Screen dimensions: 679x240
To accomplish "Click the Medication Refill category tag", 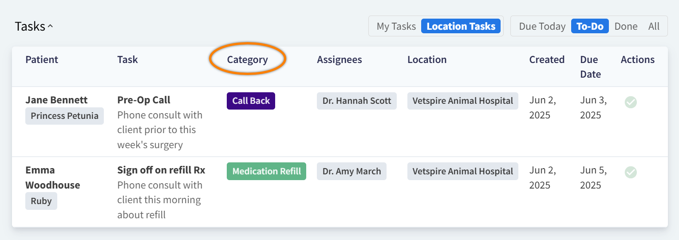I will [266, 171].
